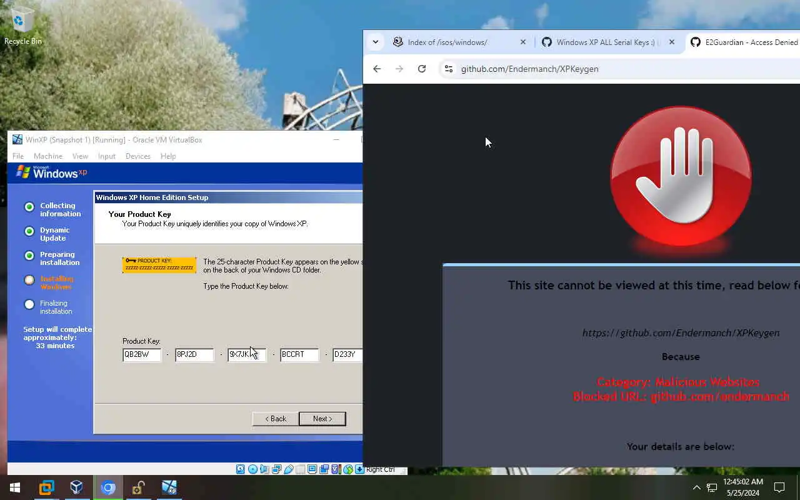Click the VirtualBox display status icon

pyautogui.click(x=312, y=469)
